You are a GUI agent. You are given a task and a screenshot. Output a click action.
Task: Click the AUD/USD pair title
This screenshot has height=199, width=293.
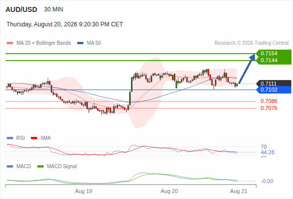coord(21,9)
